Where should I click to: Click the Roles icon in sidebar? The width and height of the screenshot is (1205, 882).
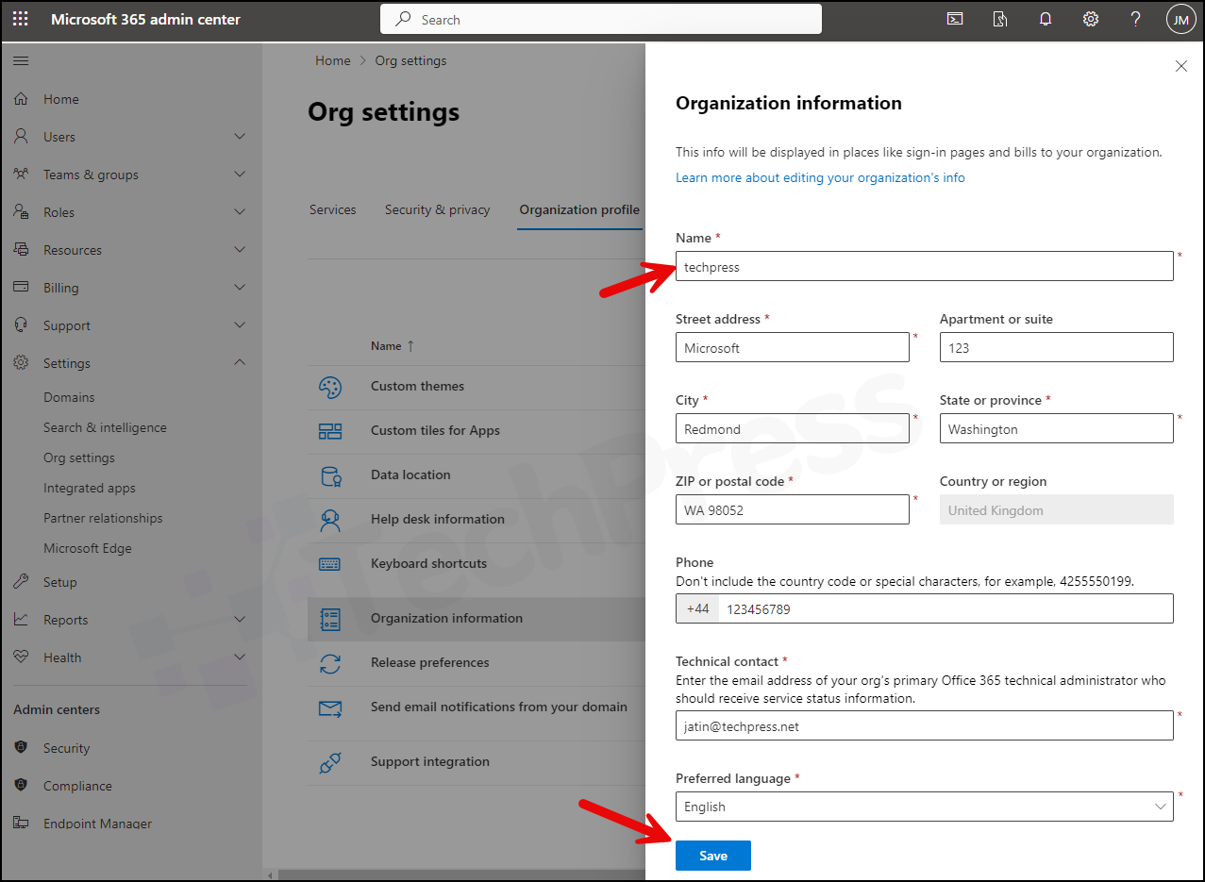pyautogui.click(x=21, y=212)
